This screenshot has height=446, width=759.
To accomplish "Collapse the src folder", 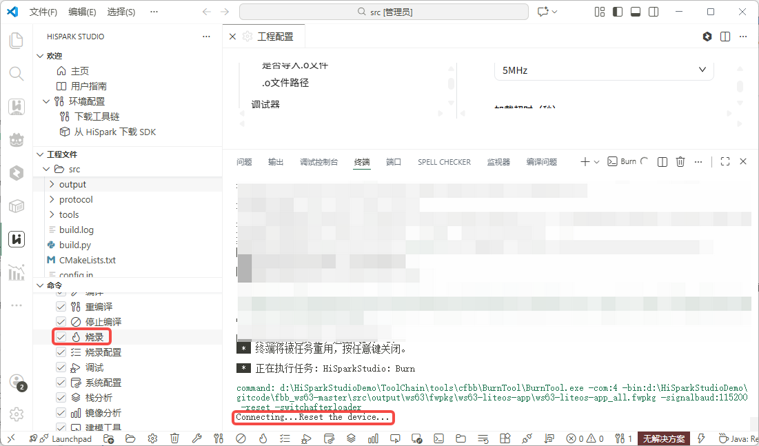I will [46, 169].
